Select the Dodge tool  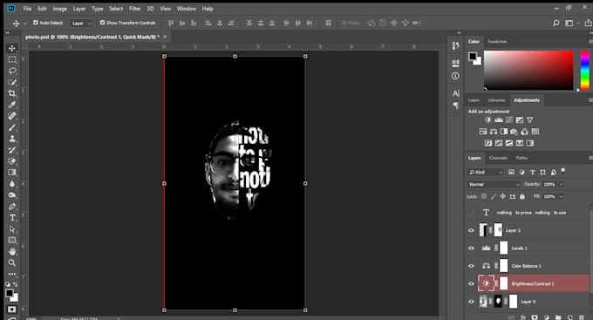point(12,195)
